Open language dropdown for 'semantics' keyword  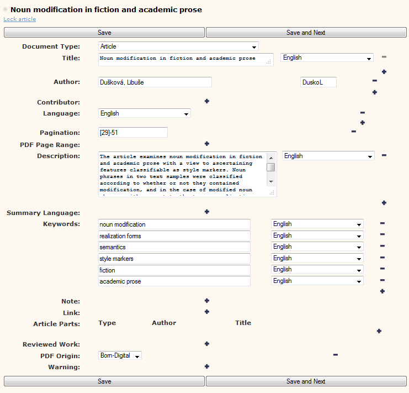[317, 247]
